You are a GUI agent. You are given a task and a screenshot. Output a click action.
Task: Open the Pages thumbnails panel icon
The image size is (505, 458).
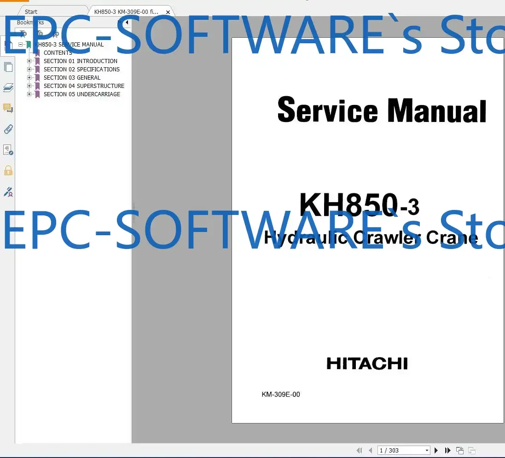pyautogui.click(x=8, y=67)
